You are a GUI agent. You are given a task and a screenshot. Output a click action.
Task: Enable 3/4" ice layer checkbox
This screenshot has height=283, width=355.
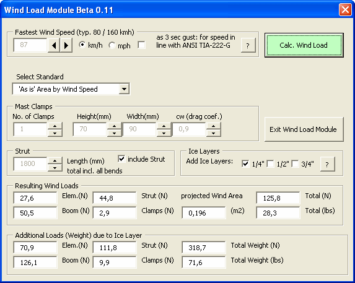295,163
